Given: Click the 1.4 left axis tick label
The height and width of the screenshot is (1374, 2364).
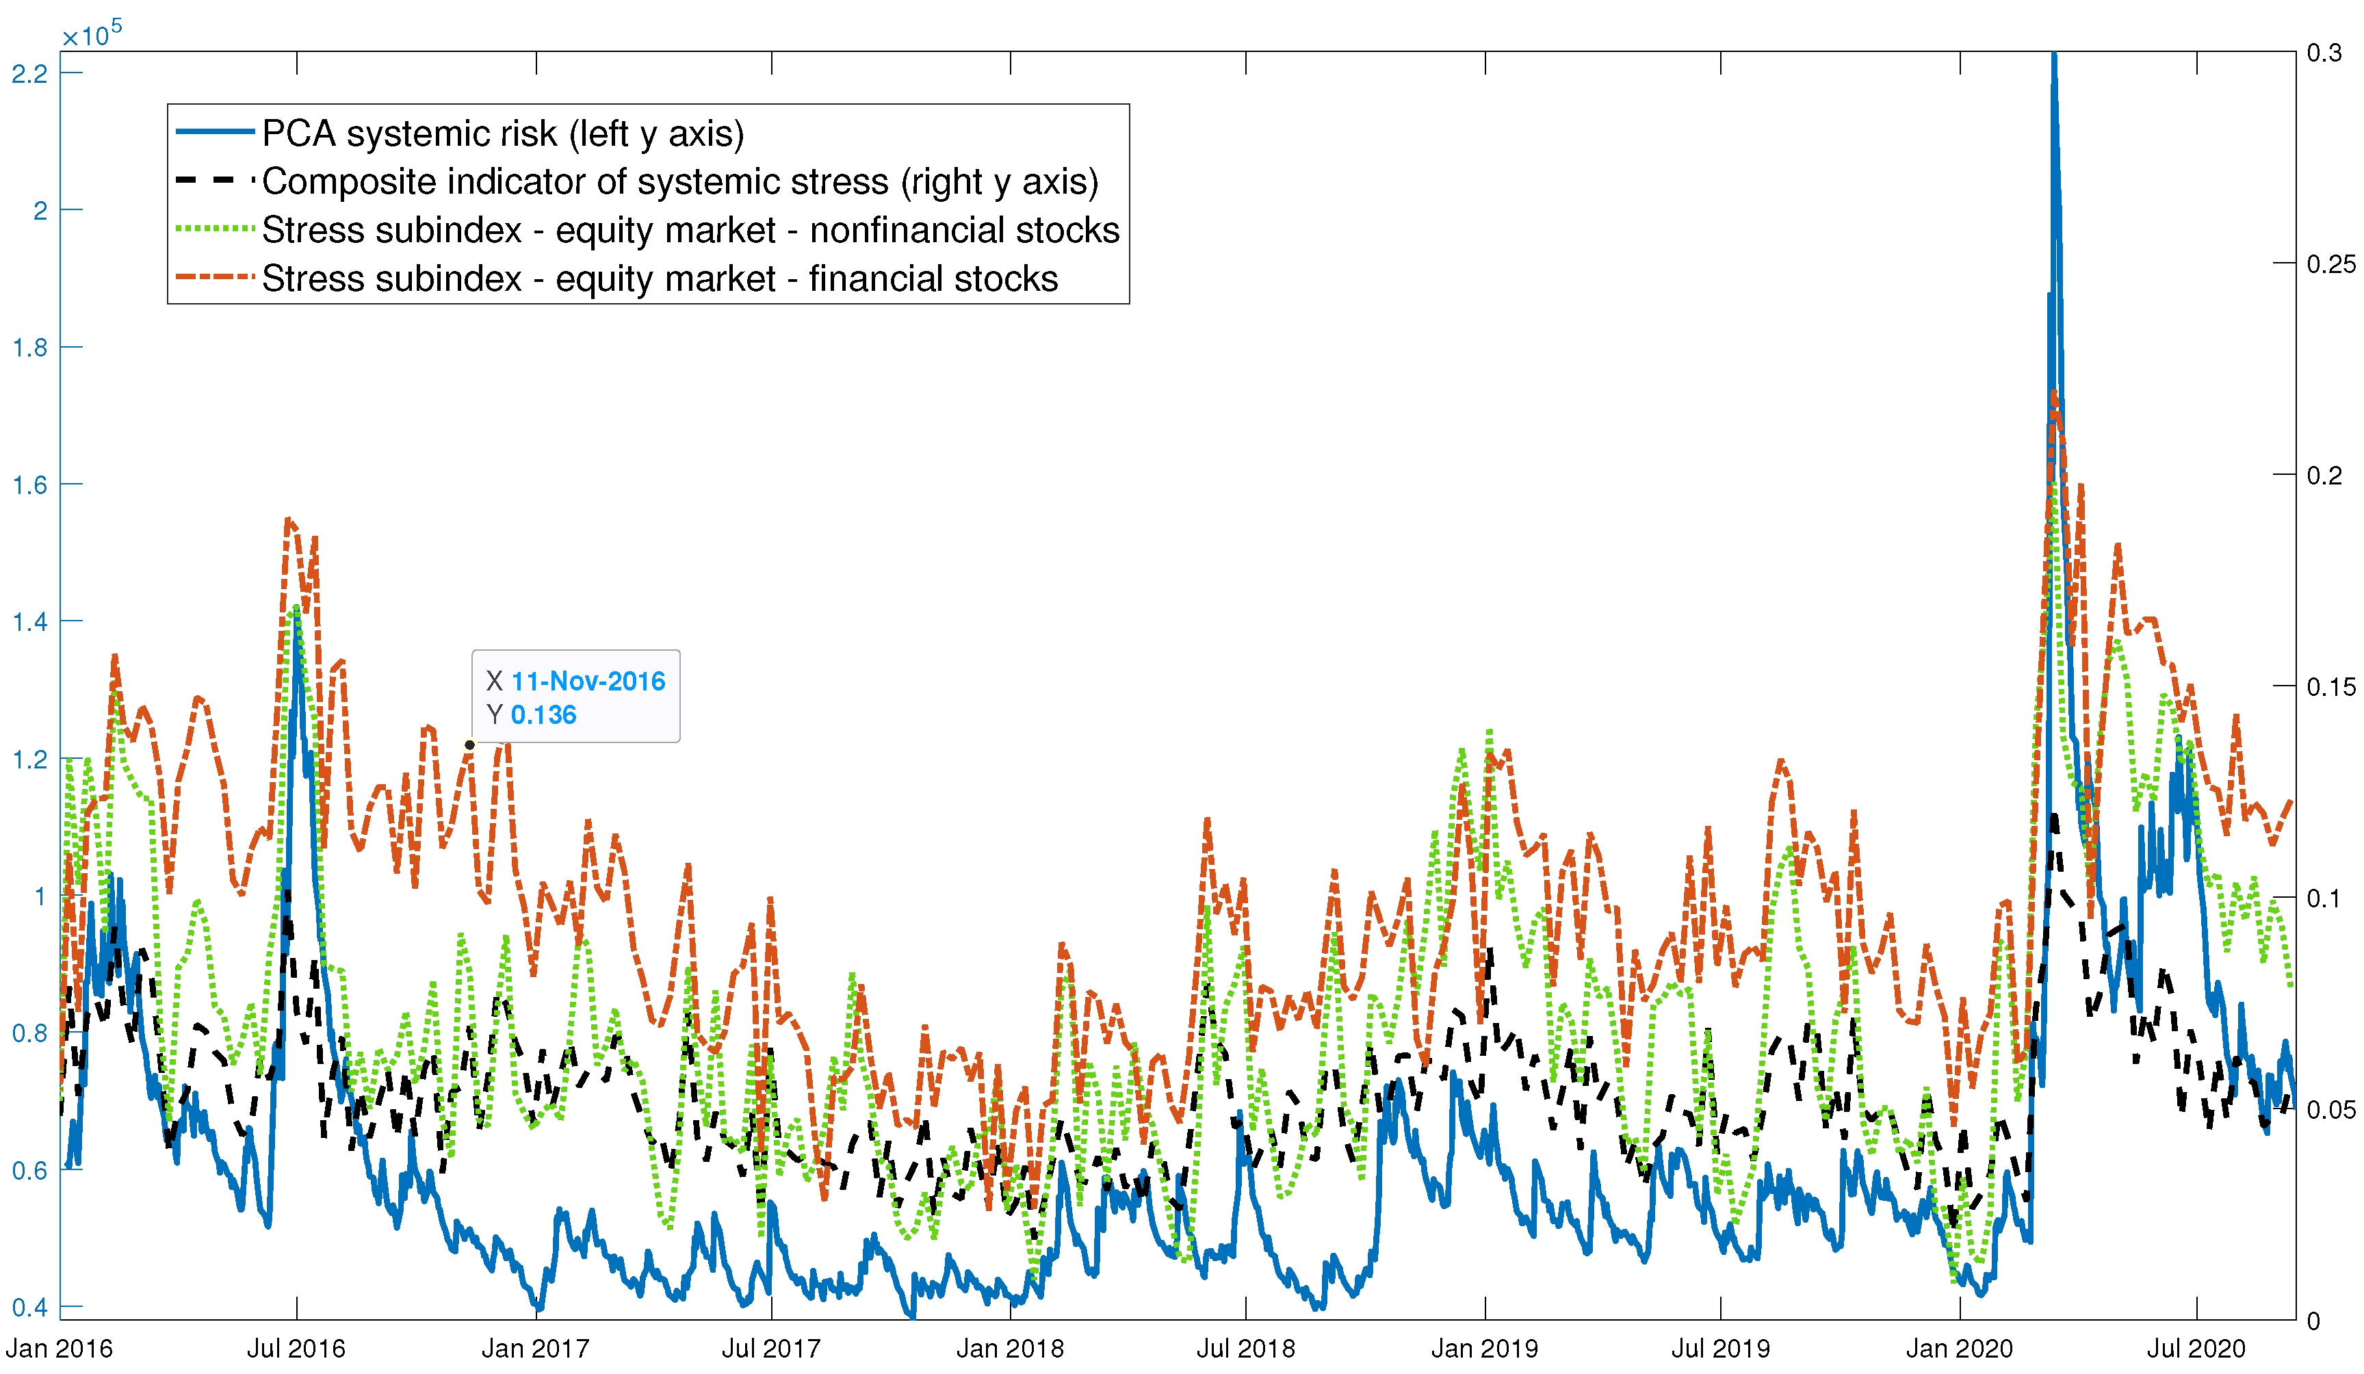Looking at the screenshot, I should 29,622.
